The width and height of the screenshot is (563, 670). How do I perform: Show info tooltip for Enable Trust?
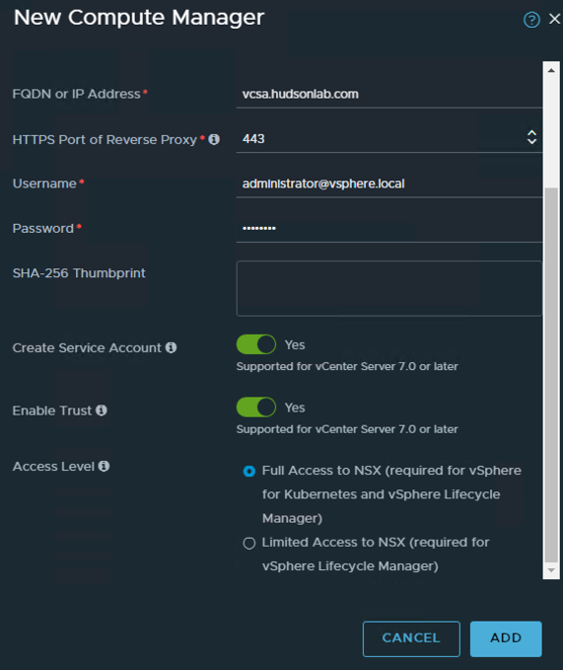[x=102, y=410]
